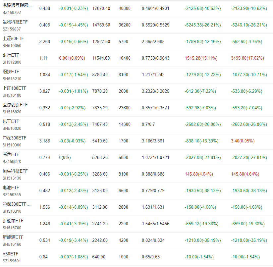This screenshot has width=273, height=267.
Task: Open 消费ETF fund name
Action: [x=11, y=154]
